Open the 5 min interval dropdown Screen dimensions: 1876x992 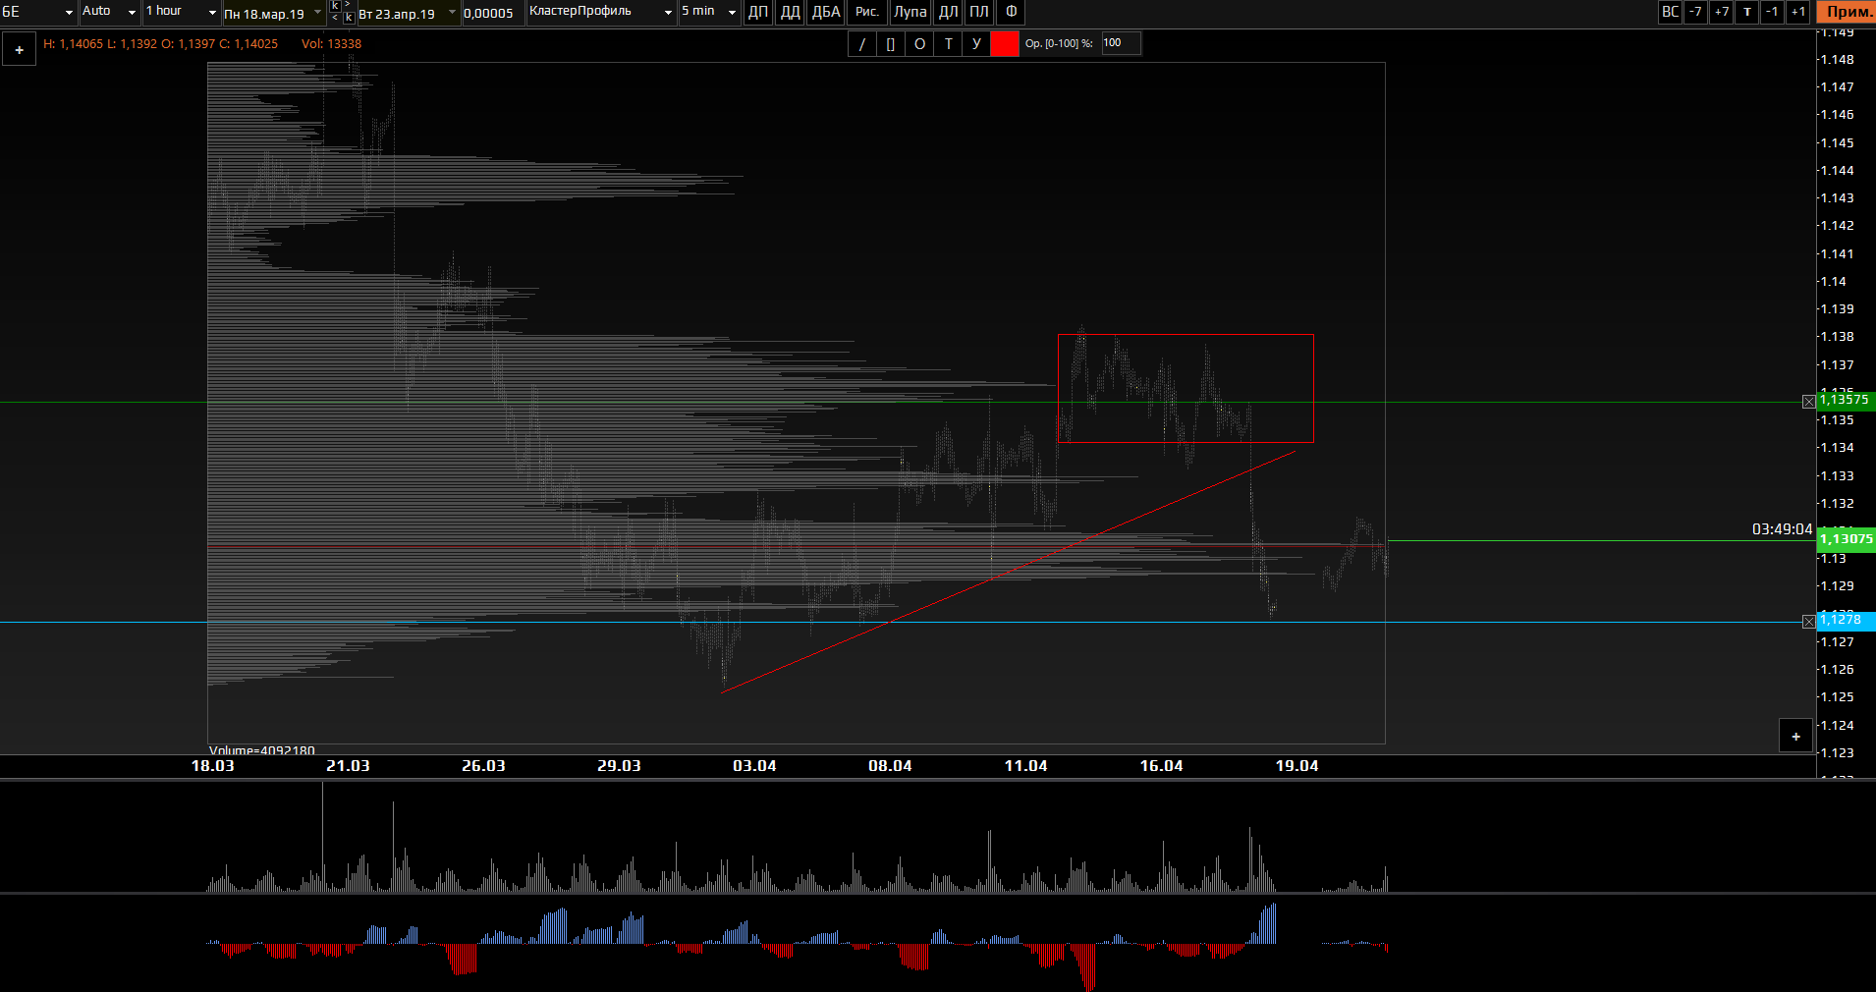point(708,12)
